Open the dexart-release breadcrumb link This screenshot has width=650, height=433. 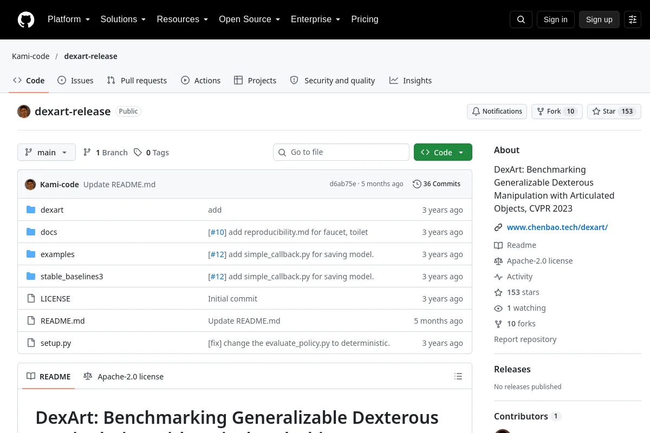click(90, 56)
